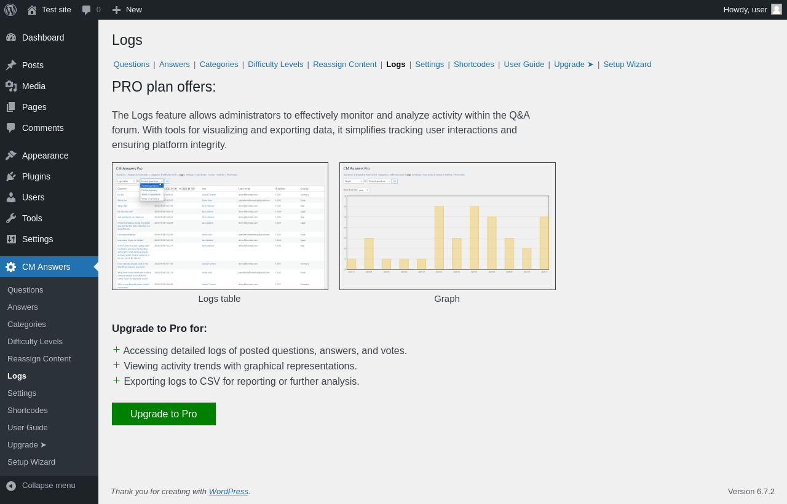Open the New content menu
The height and width of the screenshot is (504, 787).
pos(127,10)
